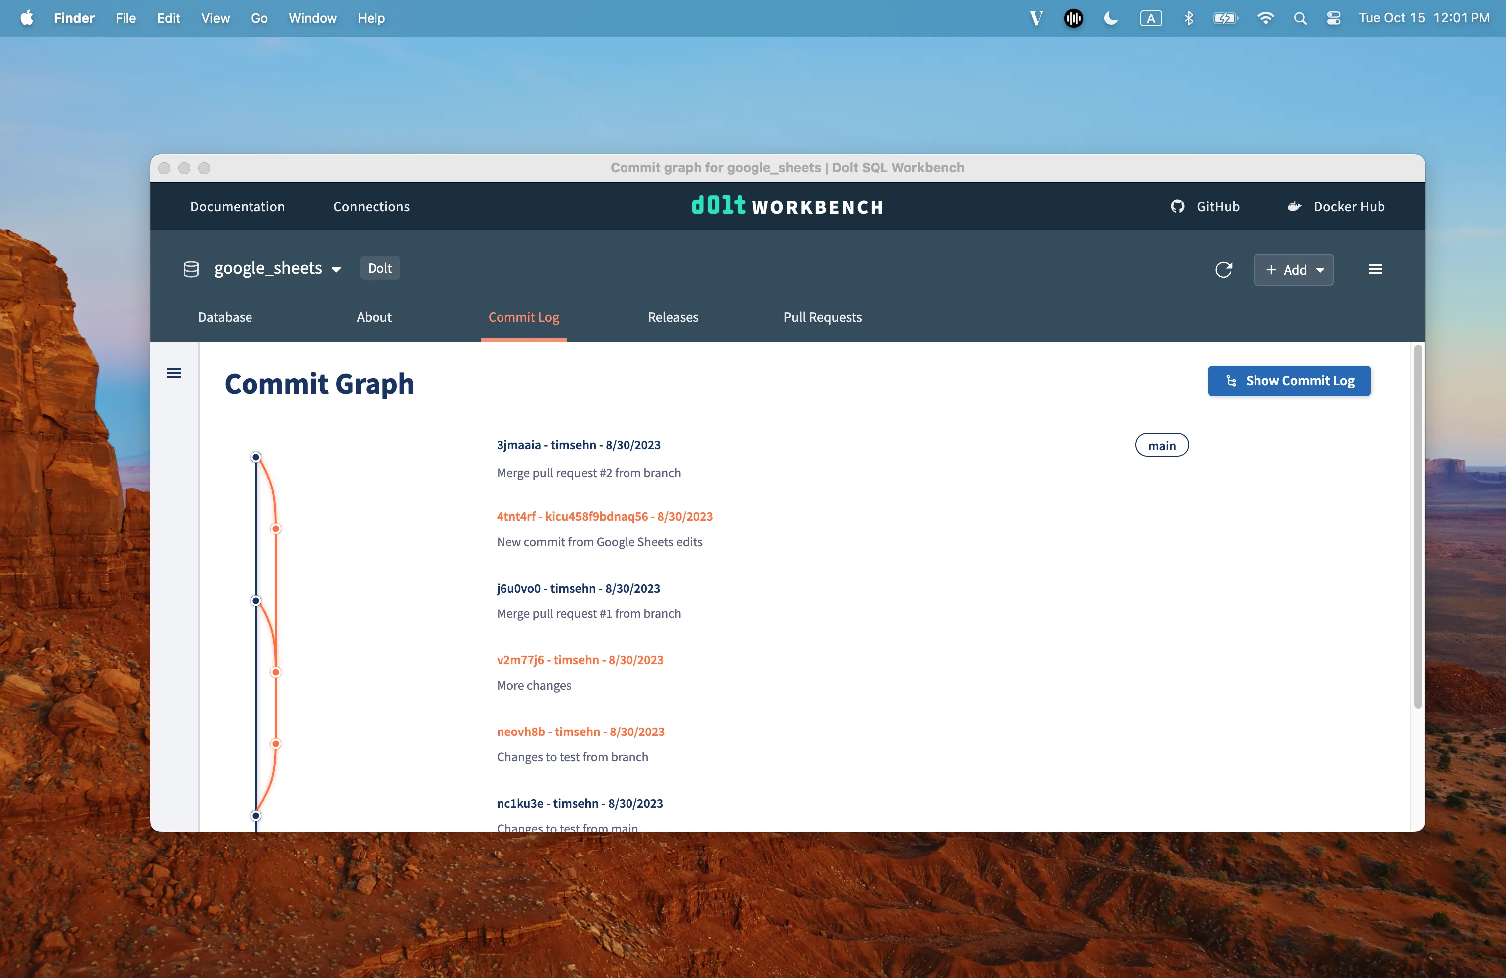The width and height of the screenshot is (1506, 978).
Task: Expand the google_sheets database dropdown
Action: pyautogui.click(x=277, y=269)
